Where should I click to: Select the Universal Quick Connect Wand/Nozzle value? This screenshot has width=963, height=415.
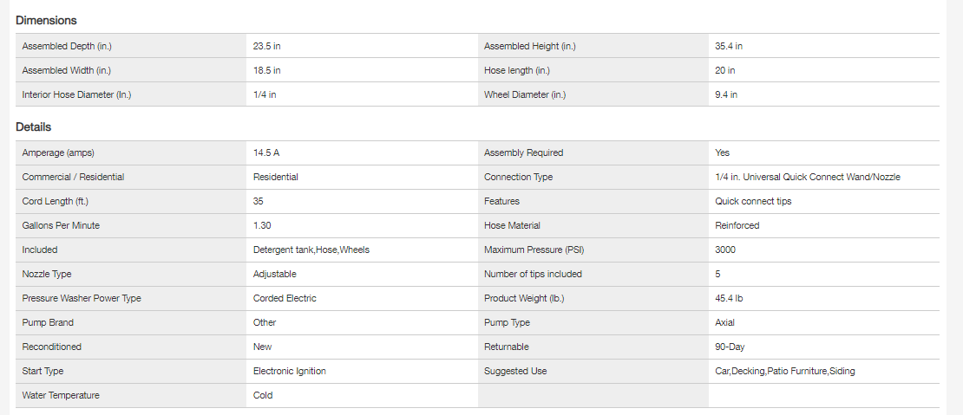(x=807, y=177)
